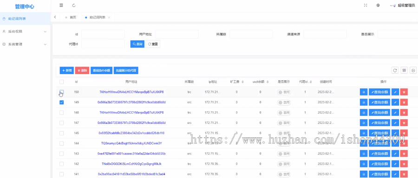Open the column settings grid icon
This screenshot has width=418, height=178.
pyautogui.click(x=404, y=70)
